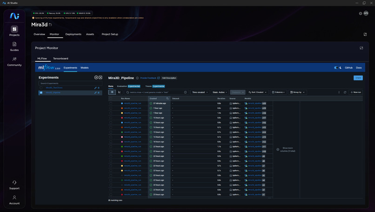375x212 pixels.
Task: Show more columns in the runs table
Action: pyautogui.click(x=286, y=149)
